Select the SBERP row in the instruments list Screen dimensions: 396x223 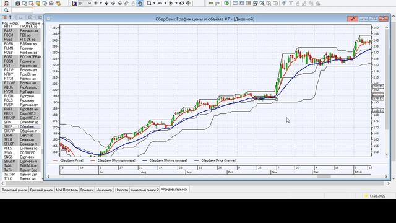[x=21, y=131]
